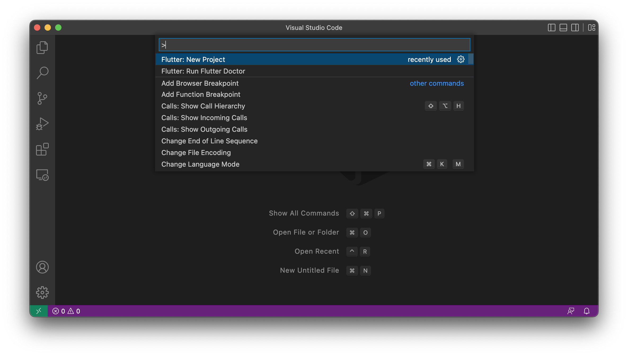
Task: Select Flutter: Run Flutter Doctor command
Action: [203, 71]
